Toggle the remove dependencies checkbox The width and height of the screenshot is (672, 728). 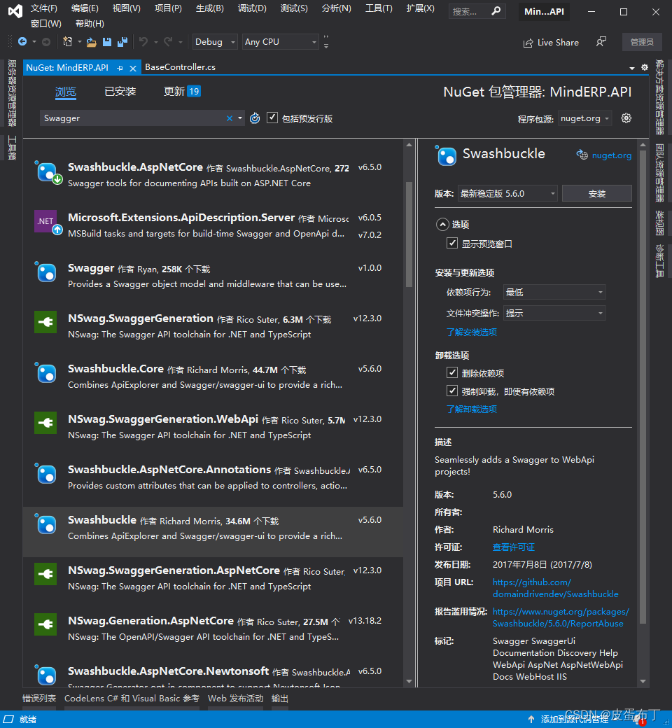[x=452, y=372]
